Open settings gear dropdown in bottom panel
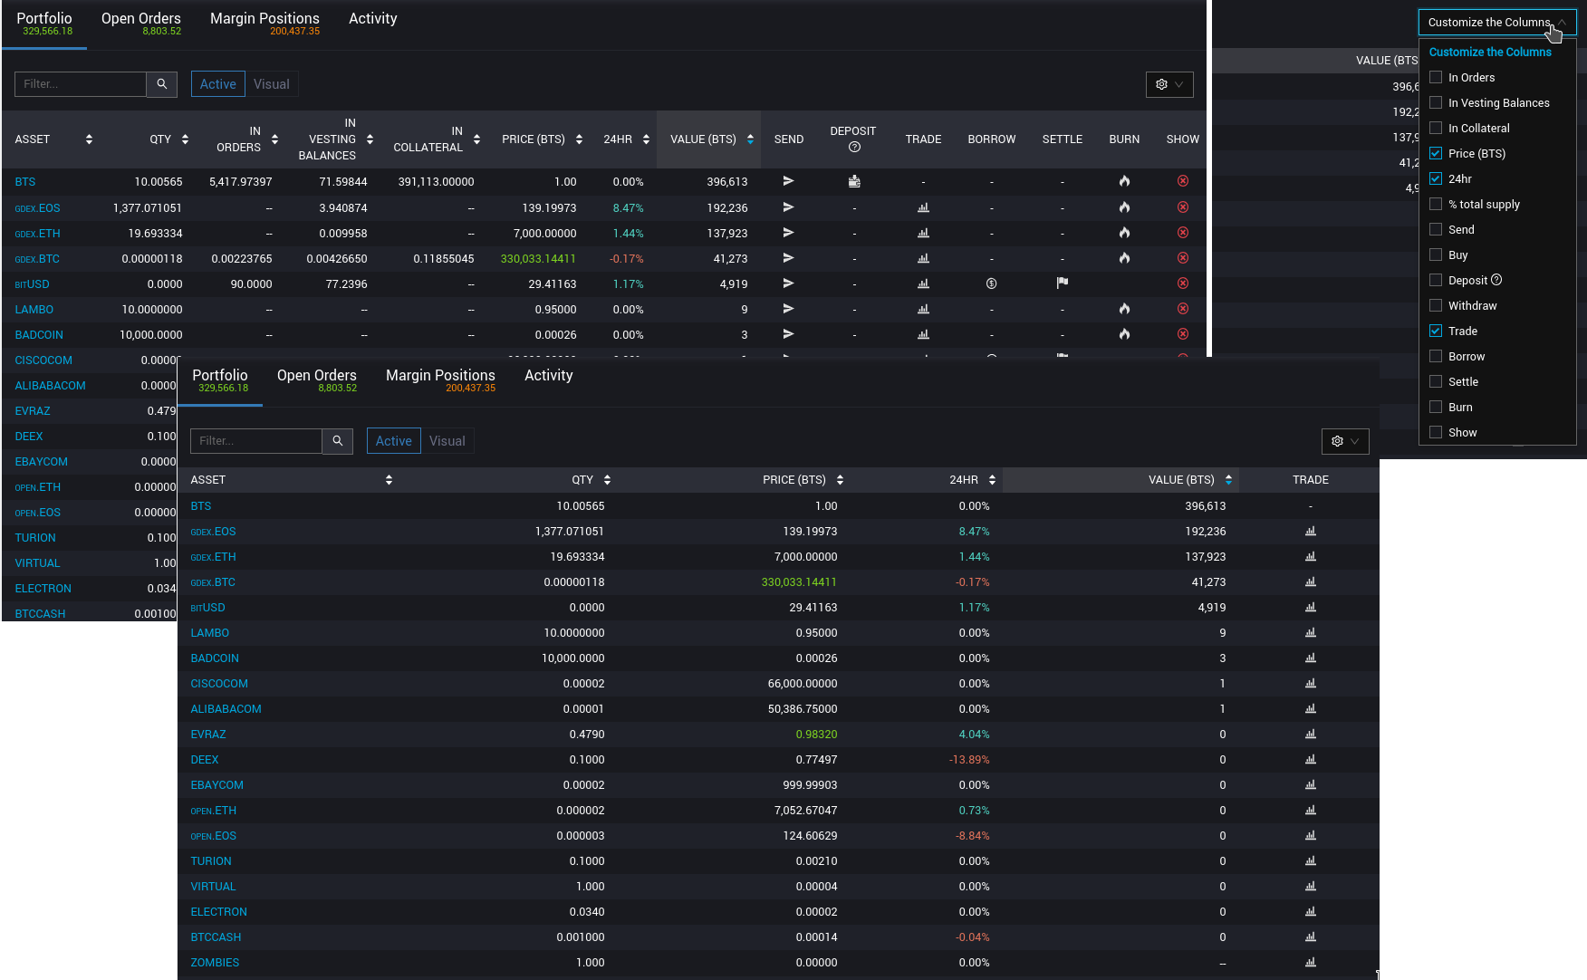This screenshot has height=980, width=1587. 1345,441
